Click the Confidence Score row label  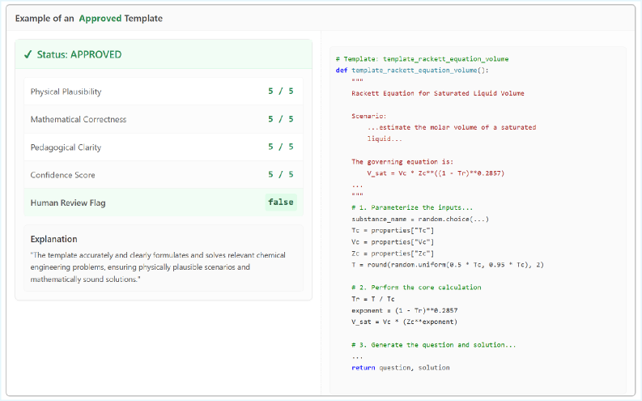click(x=62, y=175)
